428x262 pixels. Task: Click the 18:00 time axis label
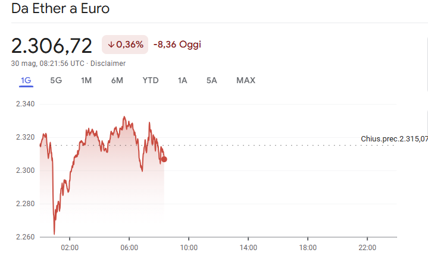(x=308, y=248)
